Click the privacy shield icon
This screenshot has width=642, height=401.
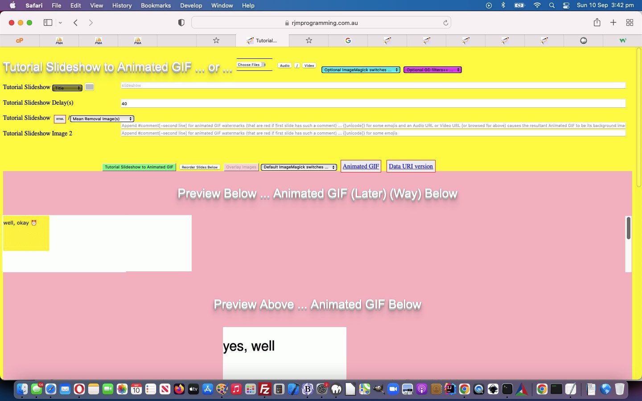(x=181, y=23)
